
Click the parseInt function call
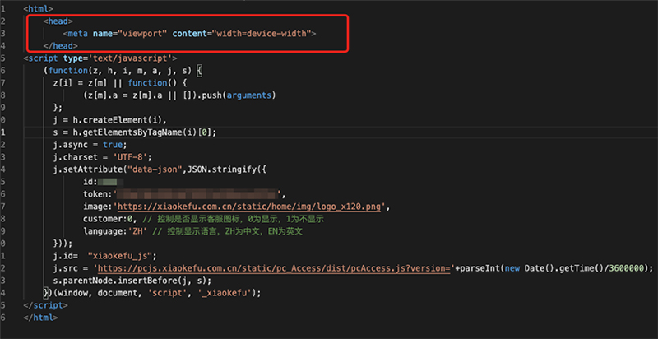(x=480, y=269)
